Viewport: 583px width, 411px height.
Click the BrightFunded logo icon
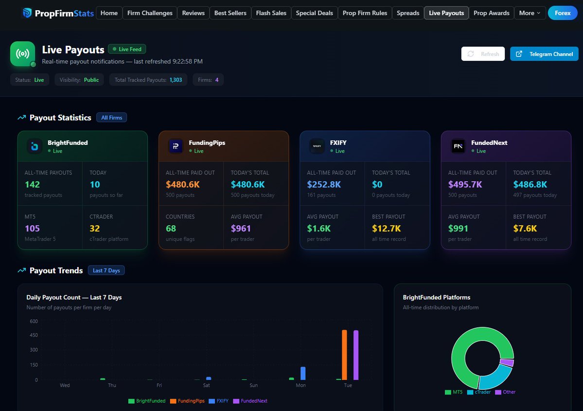(35, 146)
